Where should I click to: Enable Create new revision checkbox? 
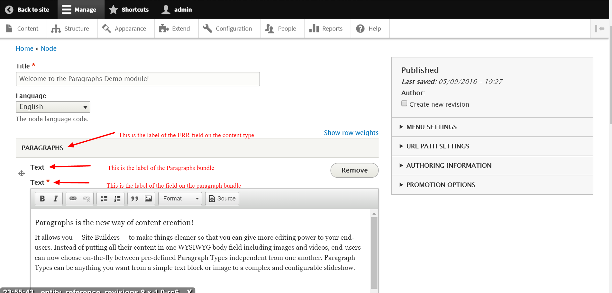(x=404, y=103)
